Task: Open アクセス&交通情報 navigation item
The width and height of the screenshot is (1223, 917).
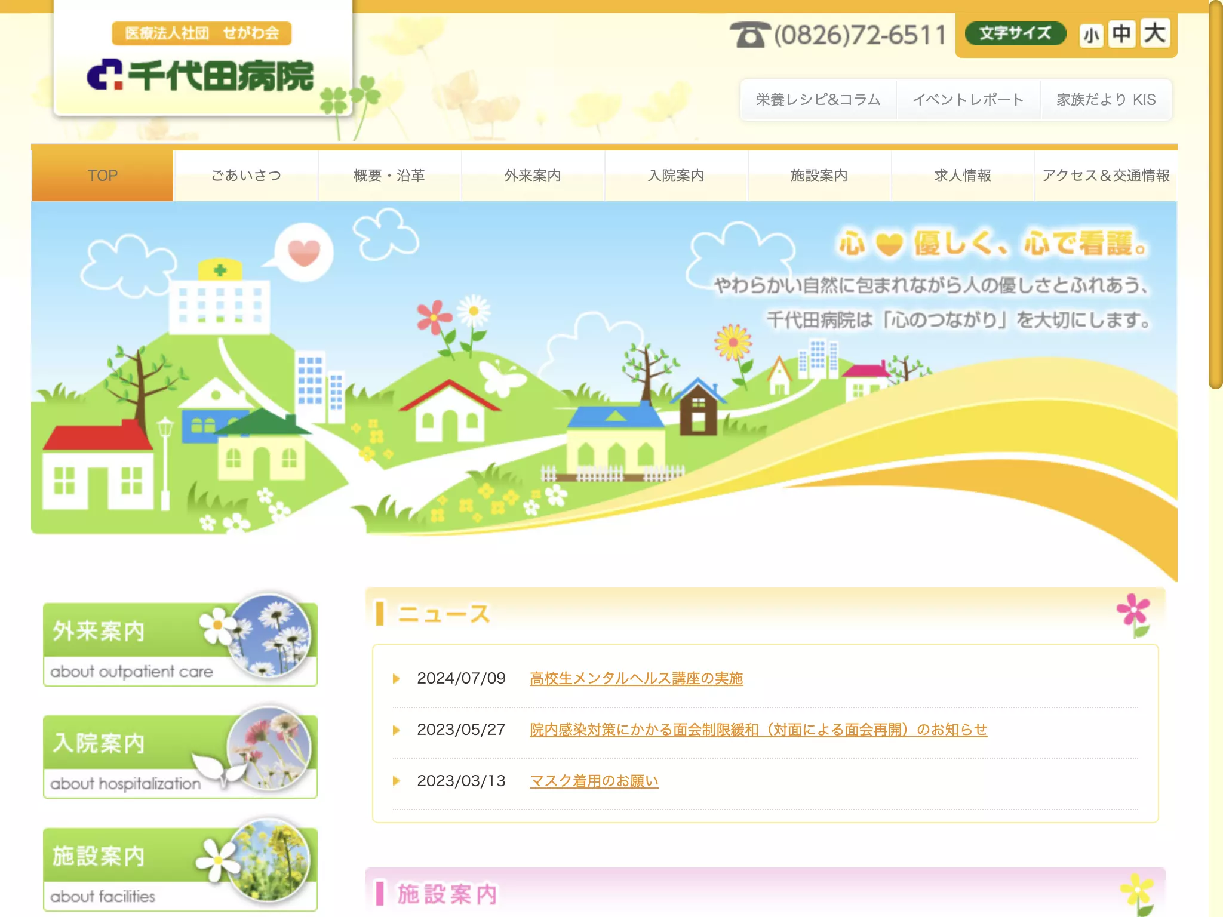Action: (x=1106, y=176)
